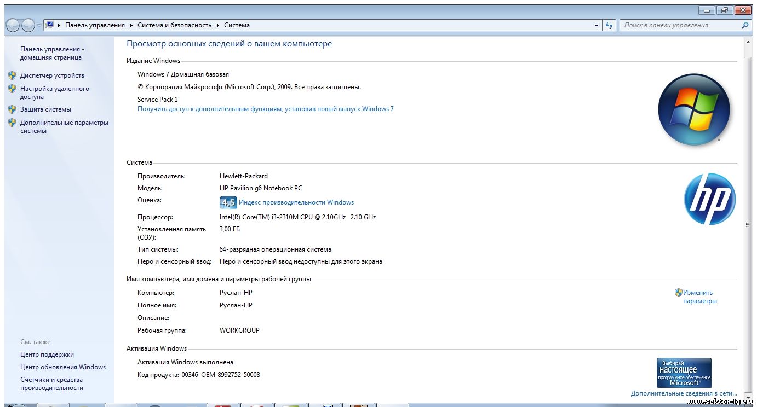The image size is (757, 407).
Task: Open 'Дополнительные сведения в сети...' link
Action: click(684, 393)
